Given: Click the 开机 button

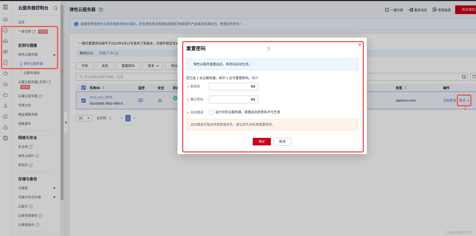Looking at the screenshot, I should [85, 66].
